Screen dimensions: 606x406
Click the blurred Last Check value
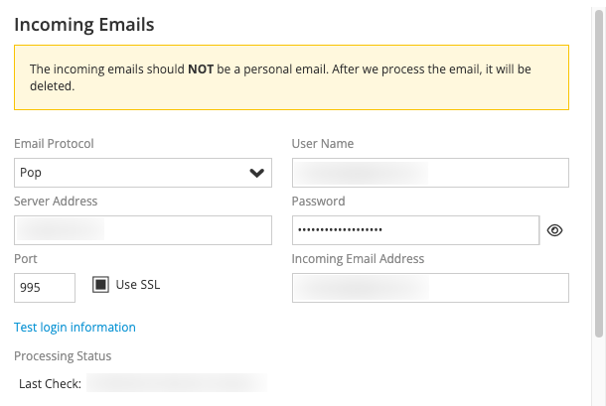point(177,383)
